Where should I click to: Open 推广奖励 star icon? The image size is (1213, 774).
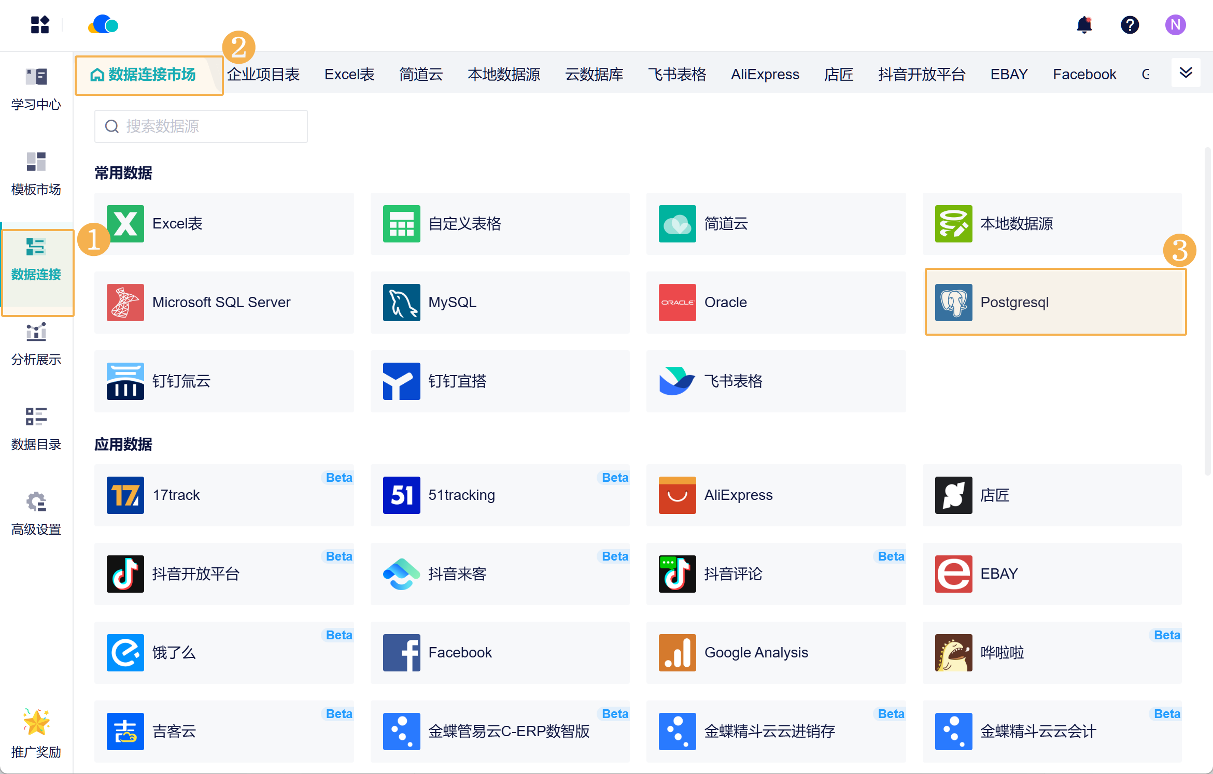point(36,722)
